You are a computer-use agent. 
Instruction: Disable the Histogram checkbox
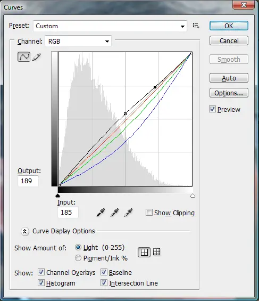(41, 283)
